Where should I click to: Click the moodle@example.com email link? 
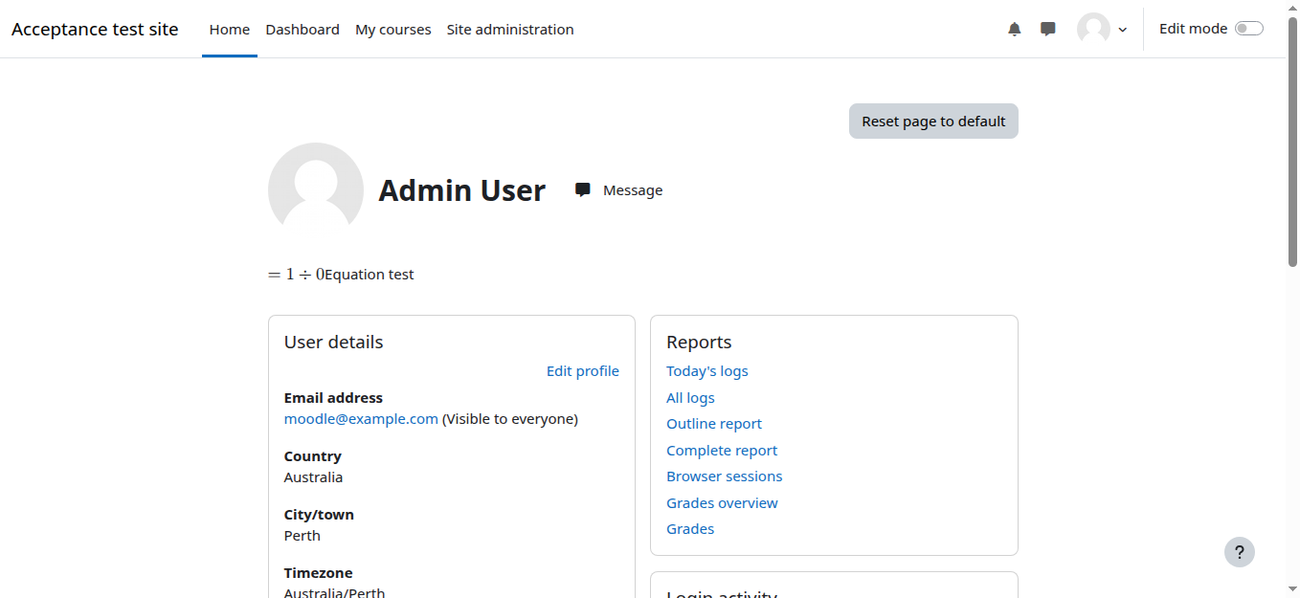tap(361, 419)
